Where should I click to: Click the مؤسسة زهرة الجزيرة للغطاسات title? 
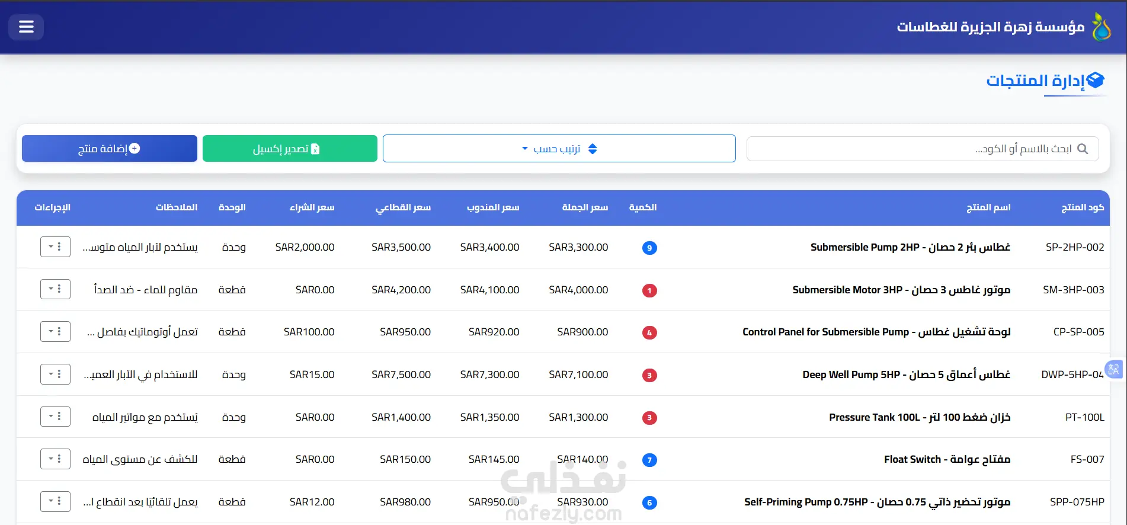pos(991,27)
